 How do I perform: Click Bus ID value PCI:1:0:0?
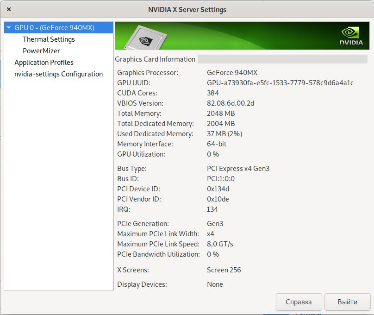(221, 179)
